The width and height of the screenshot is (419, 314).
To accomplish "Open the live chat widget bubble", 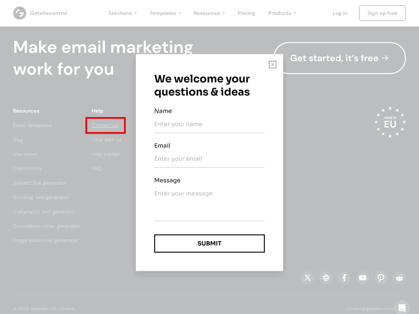I will [x=402, y=307].
